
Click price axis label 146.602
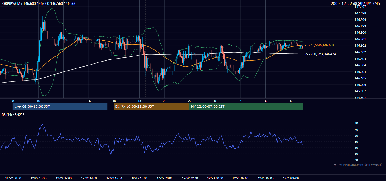(360, 46)
